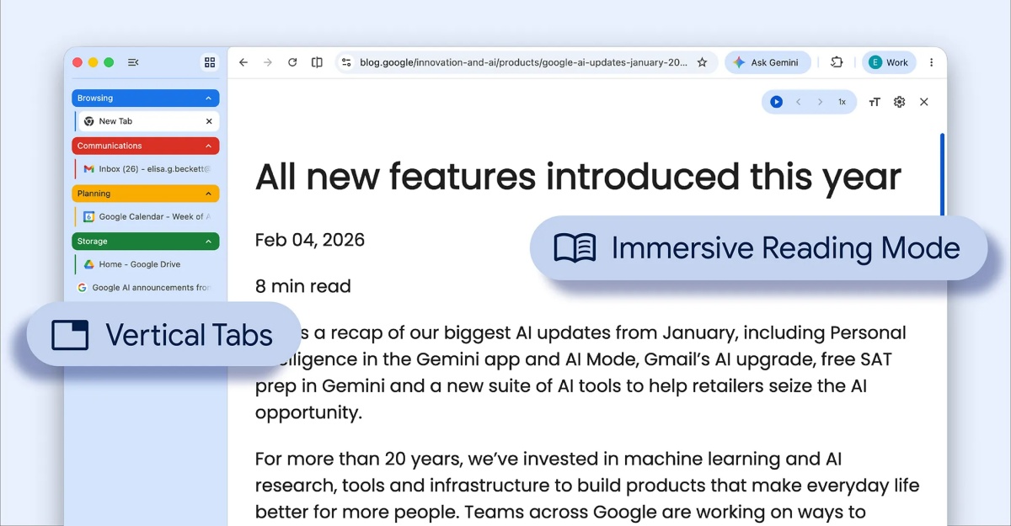The image size is (1011, 526).
Task: Click the browsing history restore icon near the profile
Action: 837,61
